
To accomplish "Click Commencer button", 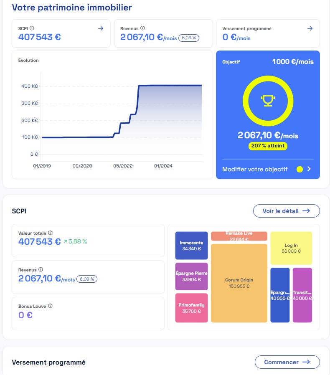I will point(287,362).
